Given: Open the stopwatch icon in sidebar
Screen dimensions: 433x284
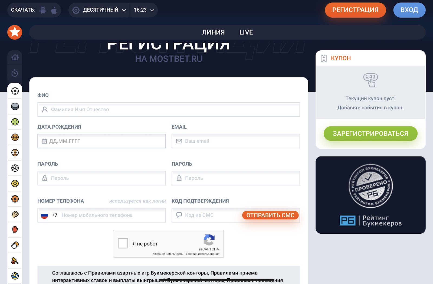Looking at the screenshot, I should 15,73.
